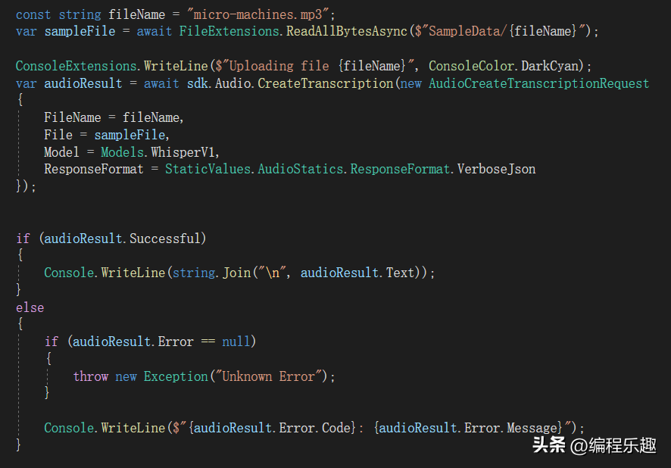The image size is (671, 468).
Task: Click the "Unknown Error" string literal
Action: [x=268, y=376]
